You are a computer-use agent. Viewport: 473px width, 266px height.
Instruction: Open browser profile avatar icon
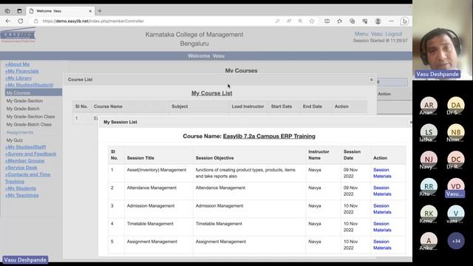(x=378, y=21)
